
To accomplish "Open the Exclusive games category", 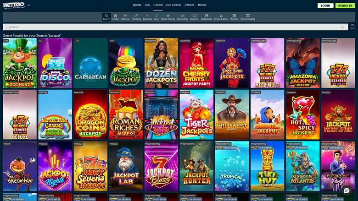I will click(x=147, y=17).
